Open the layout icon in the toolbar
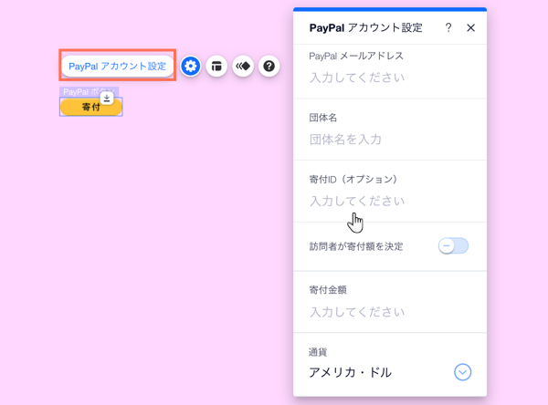The image size is (548, 405). (x=216, y=66)
